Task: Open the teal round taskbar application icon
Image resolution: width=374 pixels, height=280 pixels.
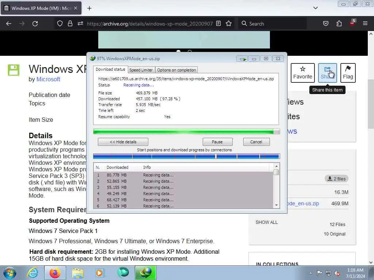Action: click(123, 272)
